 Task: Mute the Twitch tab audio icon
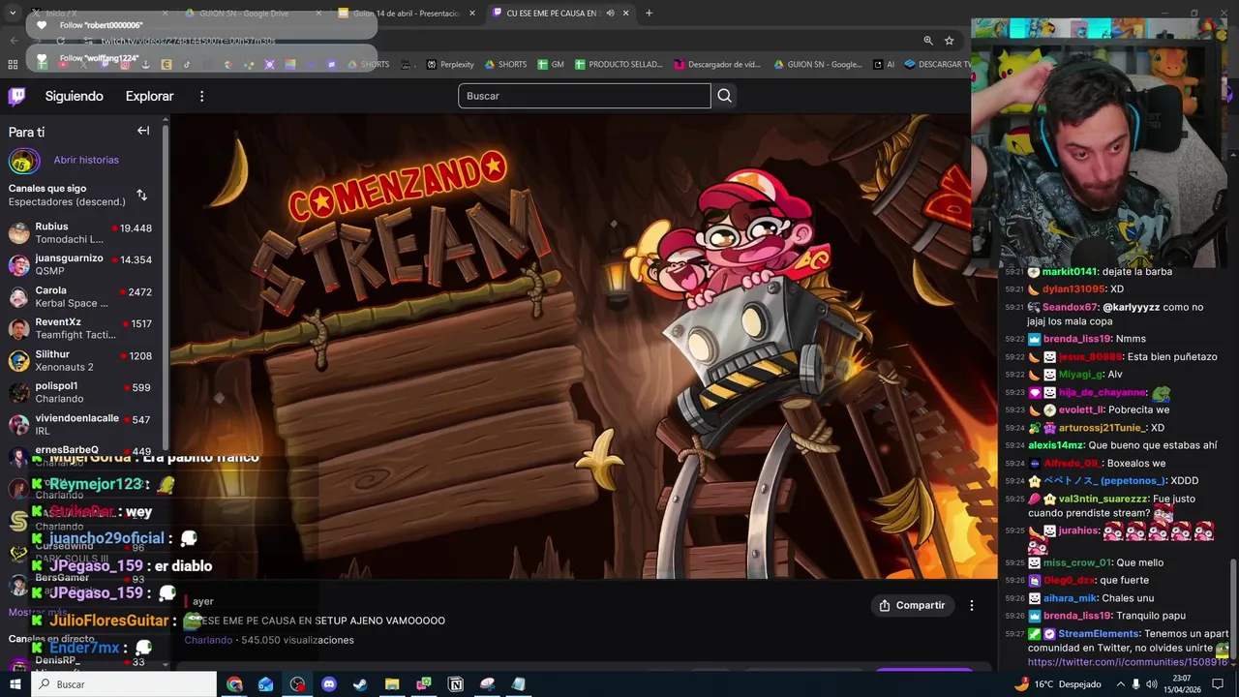coord(610,14)
